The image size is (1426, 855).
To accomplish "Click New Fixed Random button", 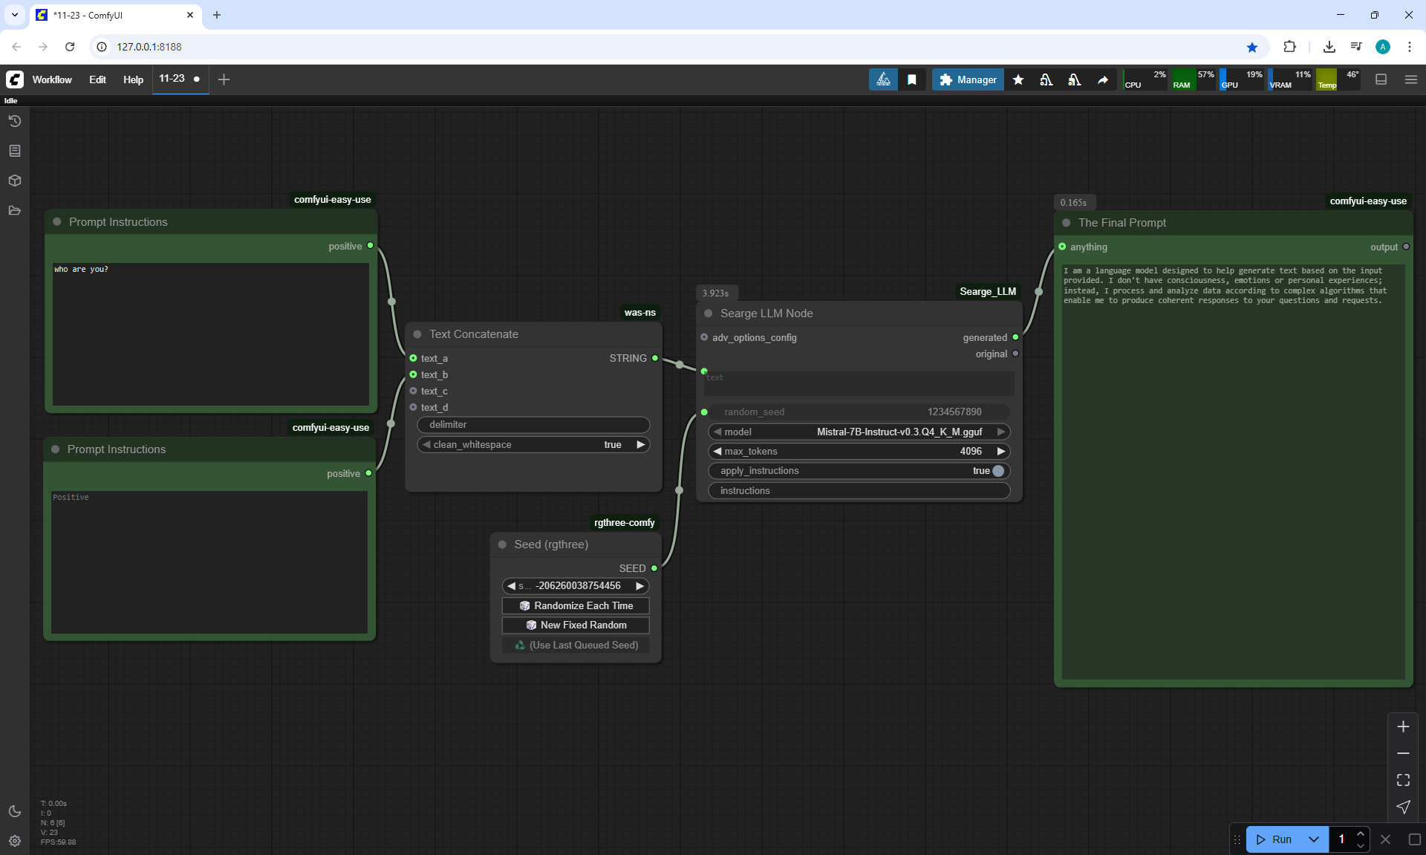I will click(x=576, y=625).
